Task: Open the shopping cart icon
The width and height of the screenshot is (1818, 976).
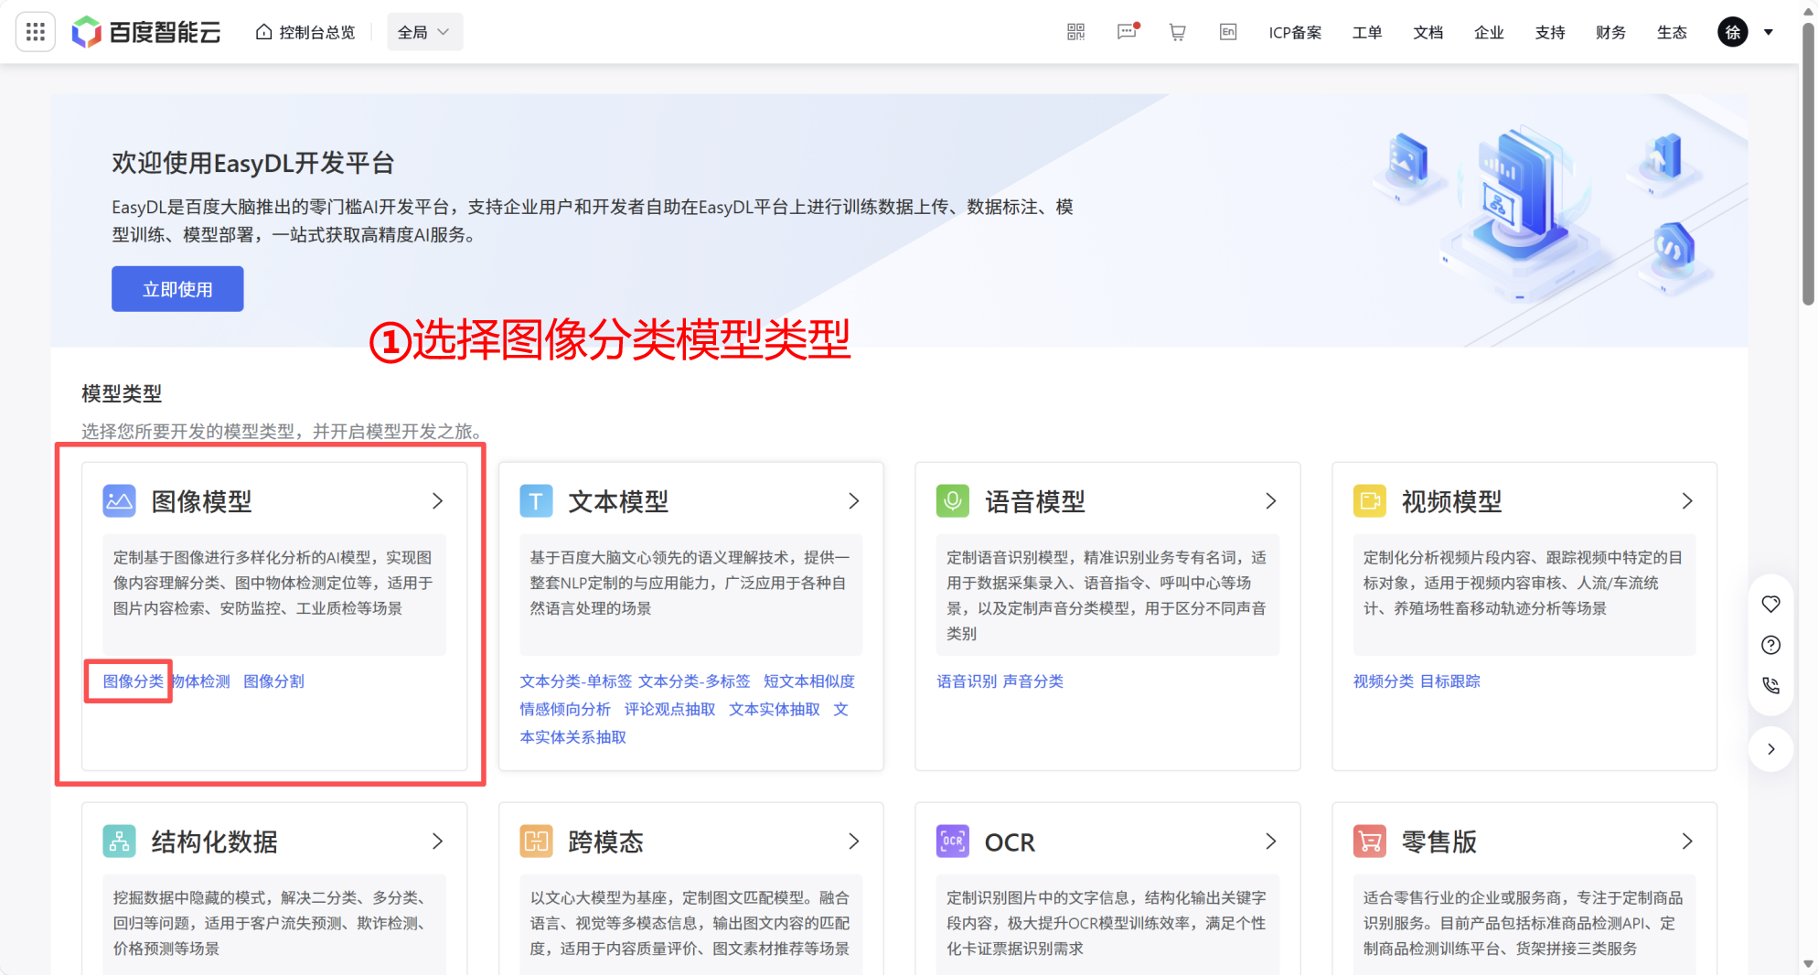Action: click(x=1177, y=32)
